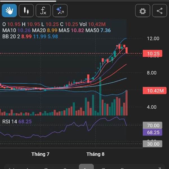Select the MA10 10.26 legend entry
Screen dimensions: 169x169
pos(17,30)
